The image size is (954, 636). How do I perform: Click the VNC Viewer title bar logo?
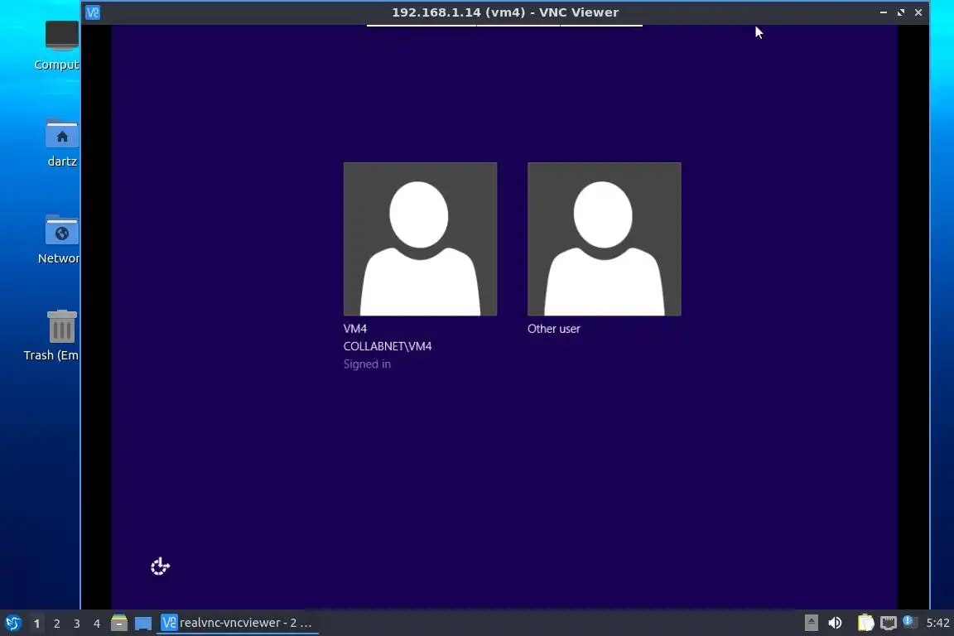93,12
